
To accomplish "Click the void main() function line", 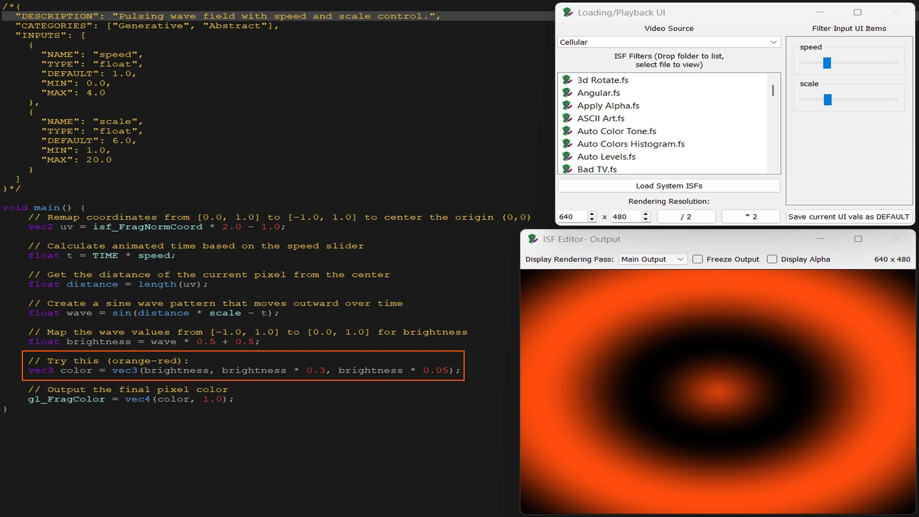I will point(44,207).
